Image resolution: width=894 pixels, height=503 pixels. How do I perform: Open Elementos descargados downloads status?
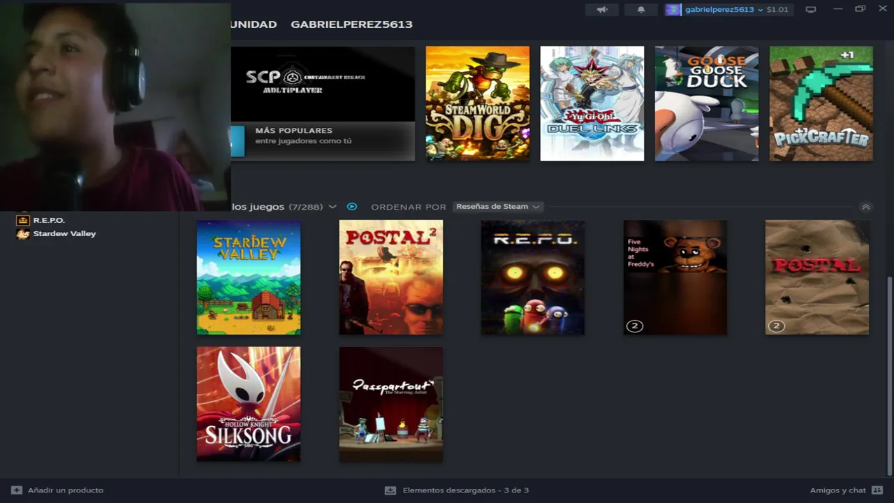point(466,490)
